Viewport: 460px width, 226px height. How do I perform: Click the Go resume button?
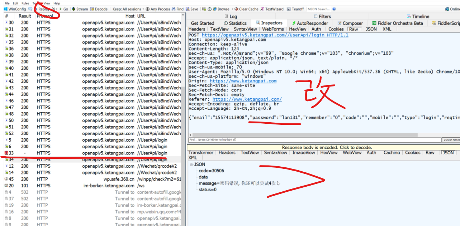click(64, 9)
